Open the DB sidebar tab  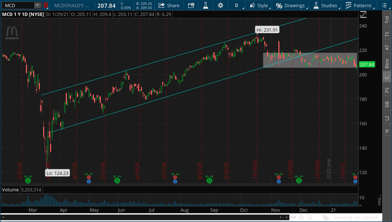click(387, 104)
